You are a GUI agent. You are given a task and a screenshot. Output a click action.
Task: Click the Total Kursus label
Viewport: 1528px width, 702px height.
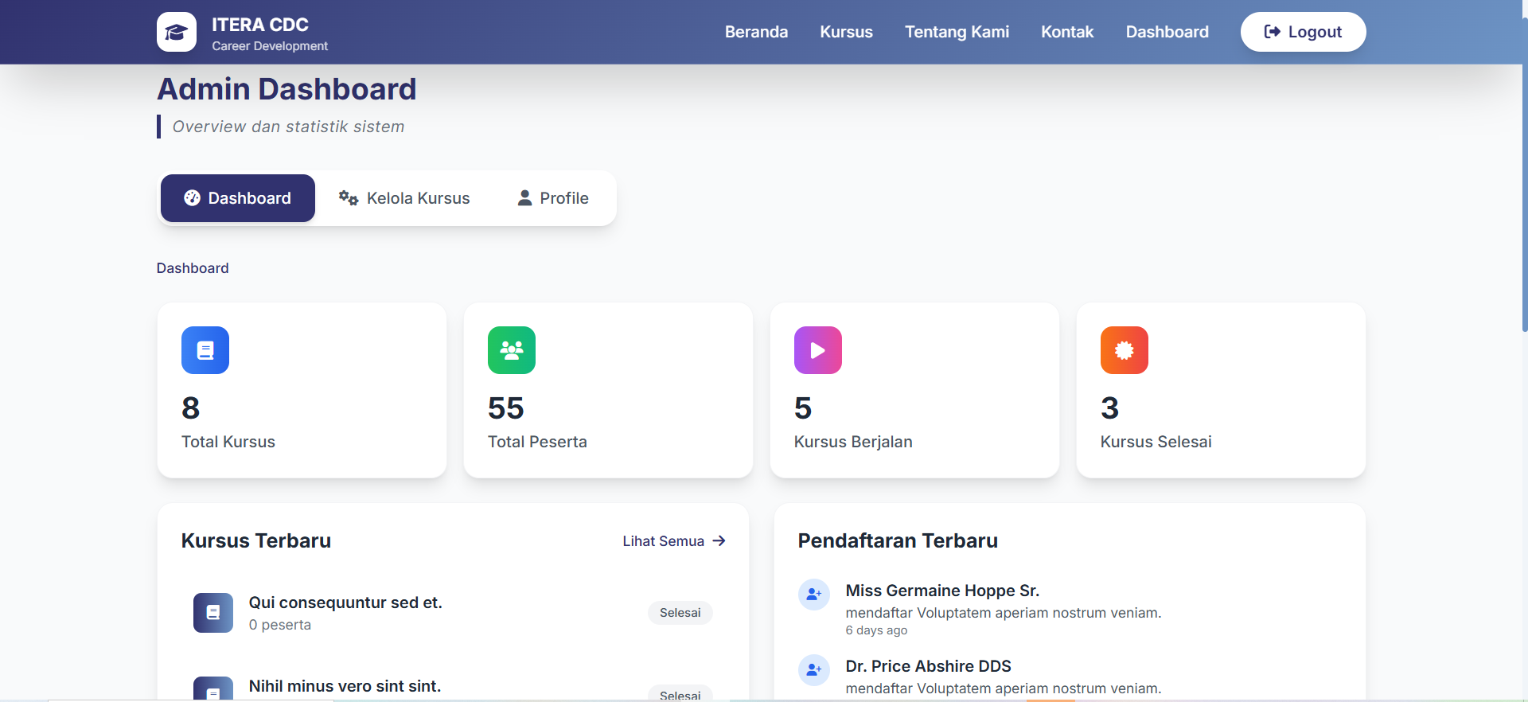(x=228, y=442)
